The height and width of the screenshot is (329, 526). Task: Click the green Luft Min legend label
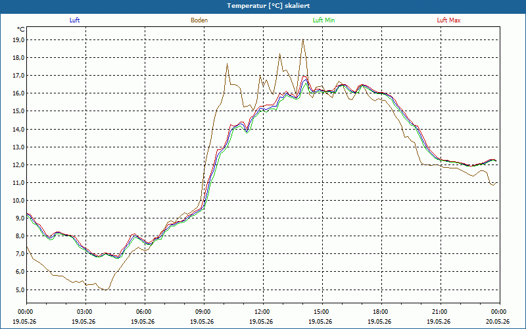pyautogui.click(x=323, y=20)
